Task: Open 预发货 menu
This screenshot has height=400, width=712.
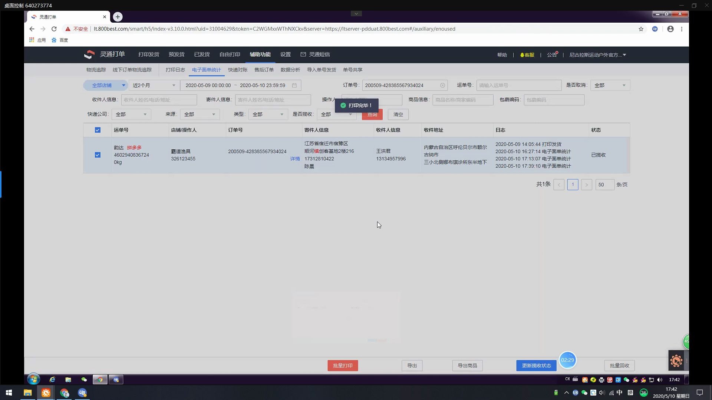Action: pos(177,54)
